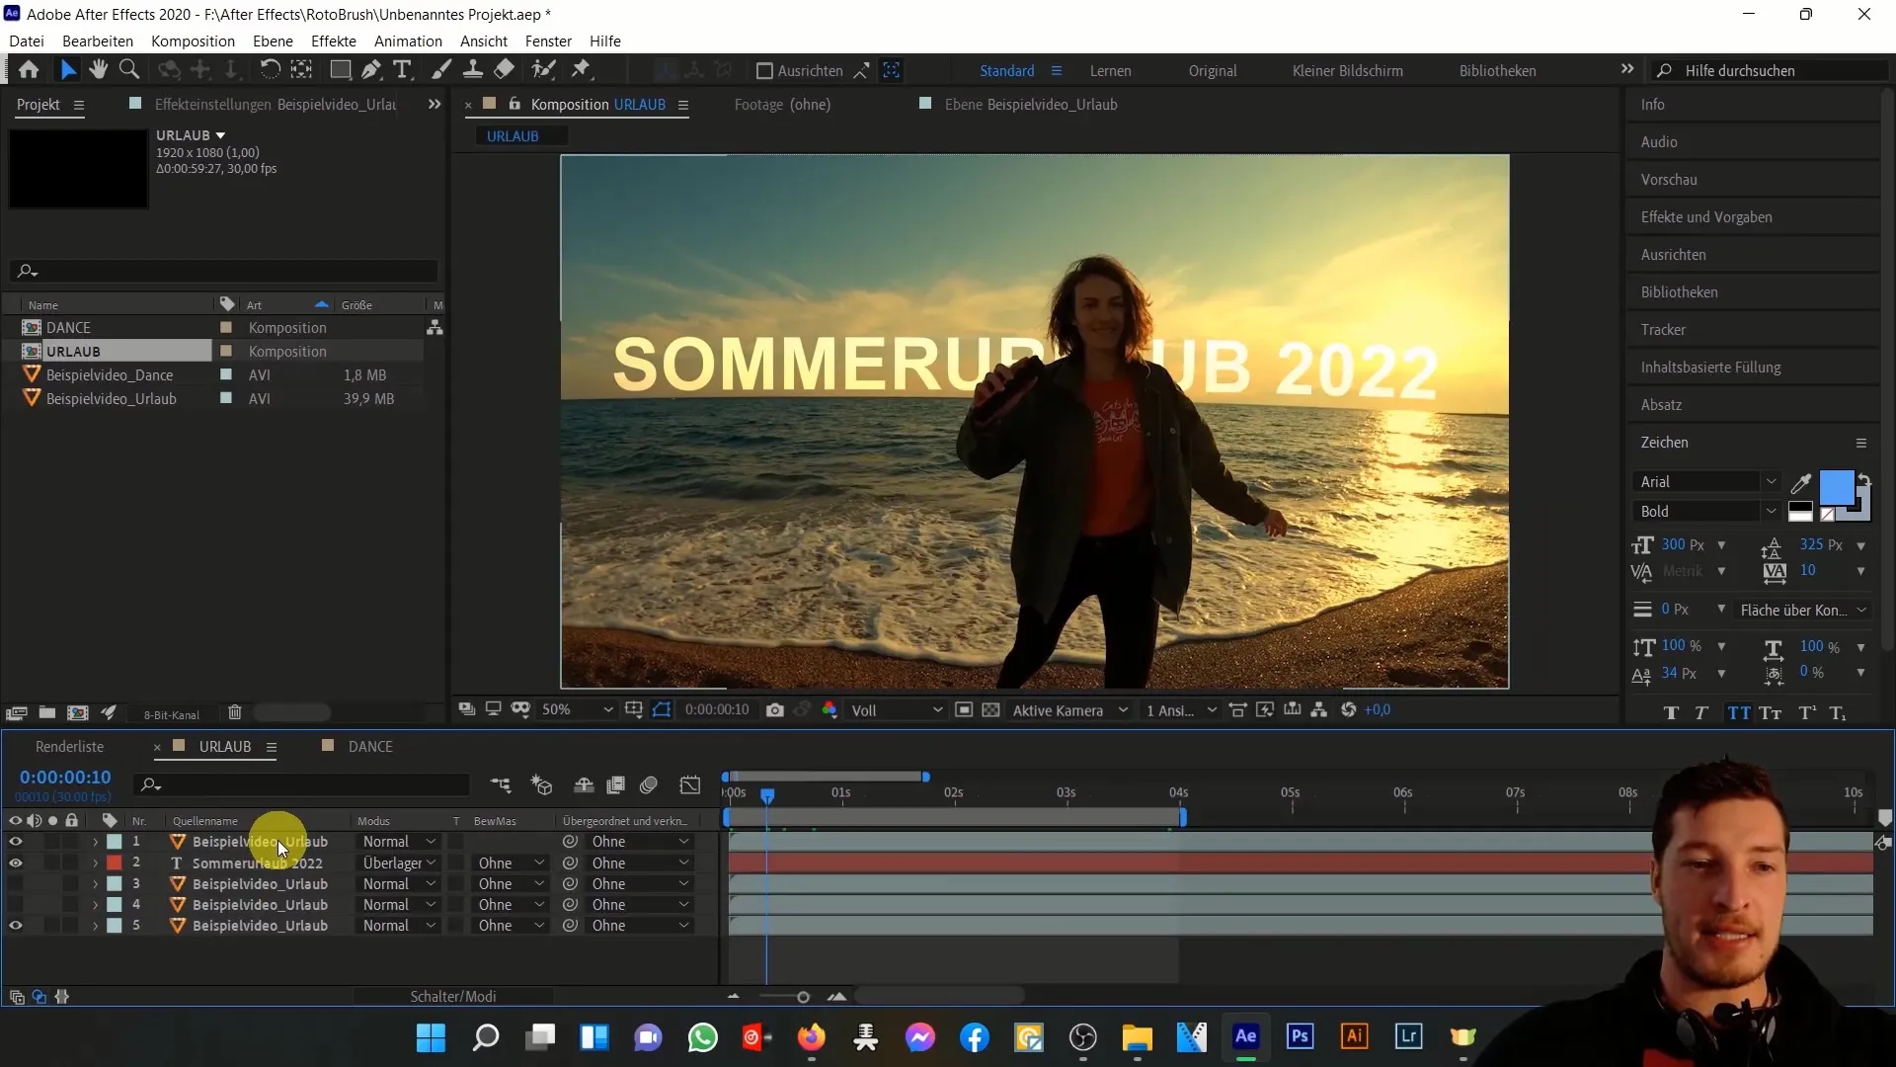Click the DANCE composition tab

[370, 745]
